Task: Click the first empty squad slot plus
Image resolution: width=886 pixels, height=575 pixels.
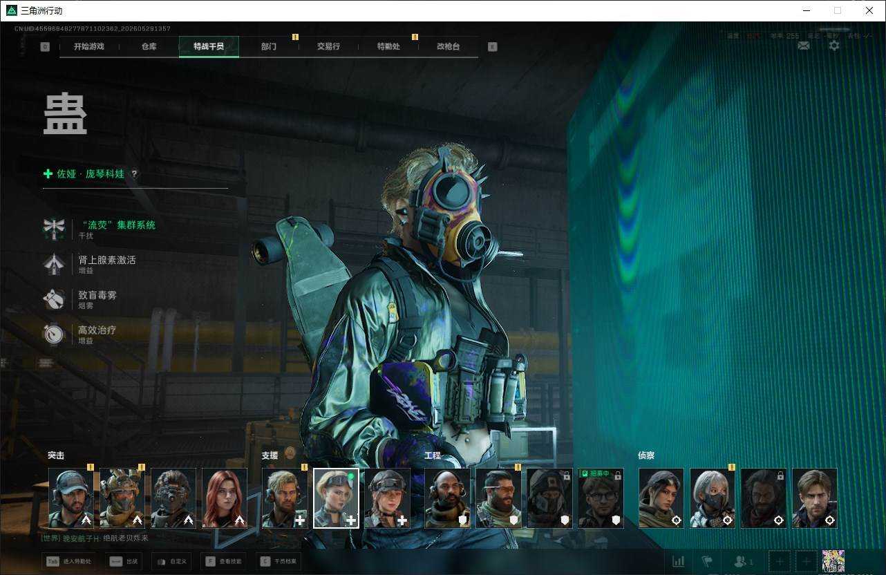Action: (x=780, y=562)
